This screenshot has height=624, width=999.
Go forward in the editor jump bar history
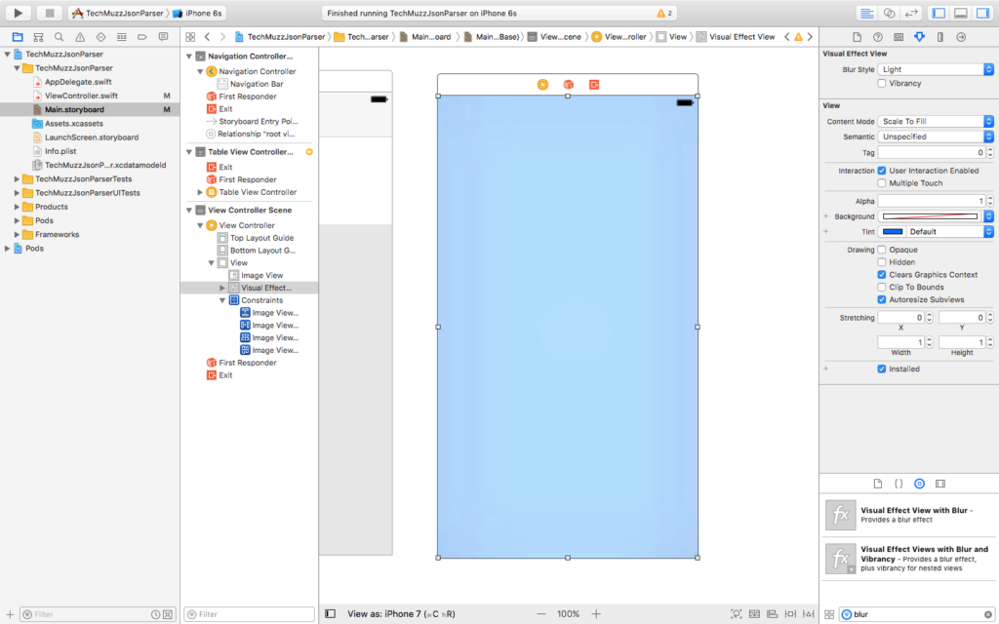[x=222, y=37]
